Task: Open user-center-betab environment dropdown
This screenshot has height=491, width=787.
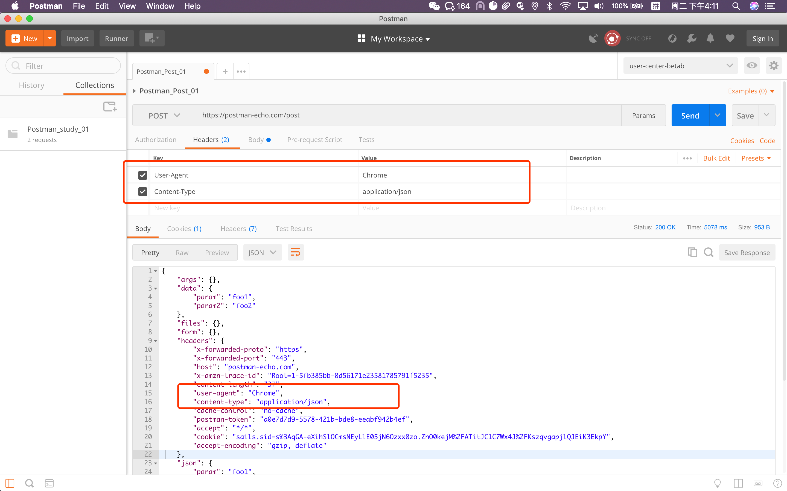Action: 680,66
